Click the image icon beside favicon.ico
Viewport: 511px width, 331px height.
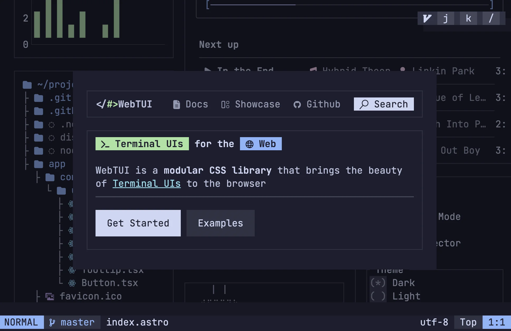[50, 297]
